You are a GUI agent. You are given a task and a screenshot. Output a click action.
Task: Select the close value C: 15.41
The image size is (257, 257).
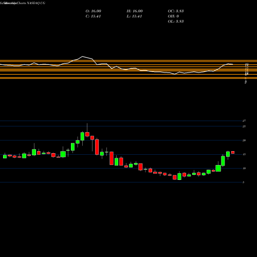(x=93, y=16)
